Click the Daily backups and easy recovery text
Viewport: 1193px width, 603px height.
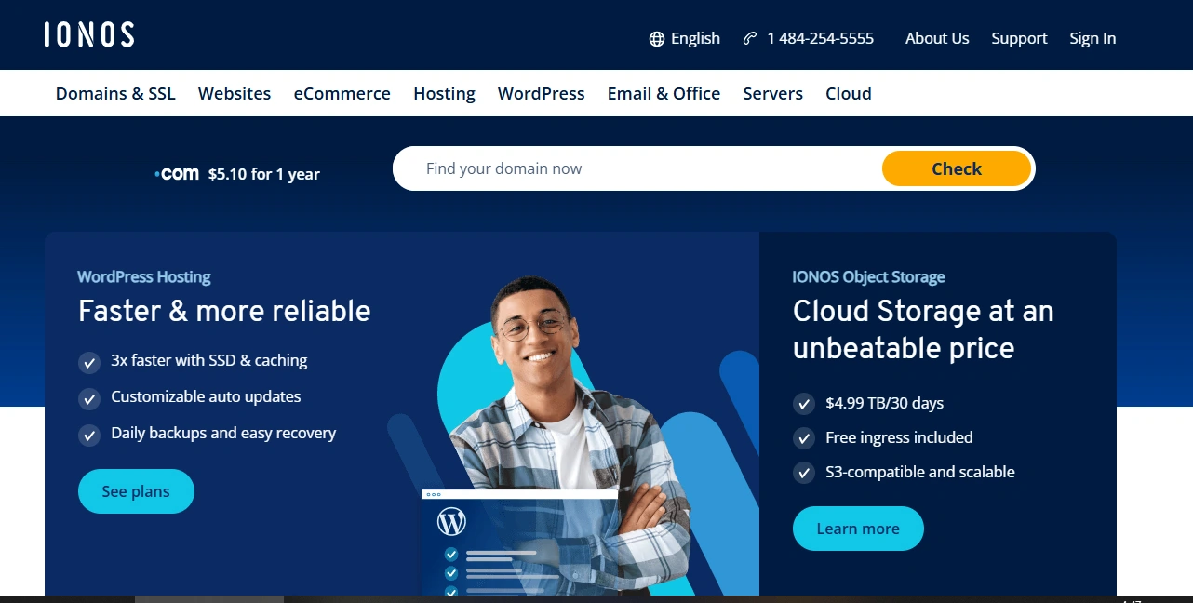tap(223, 433)
